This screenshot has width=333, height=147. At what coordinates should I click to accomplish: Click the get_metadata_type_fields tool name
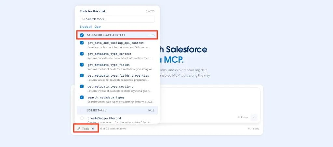point(109,65)
